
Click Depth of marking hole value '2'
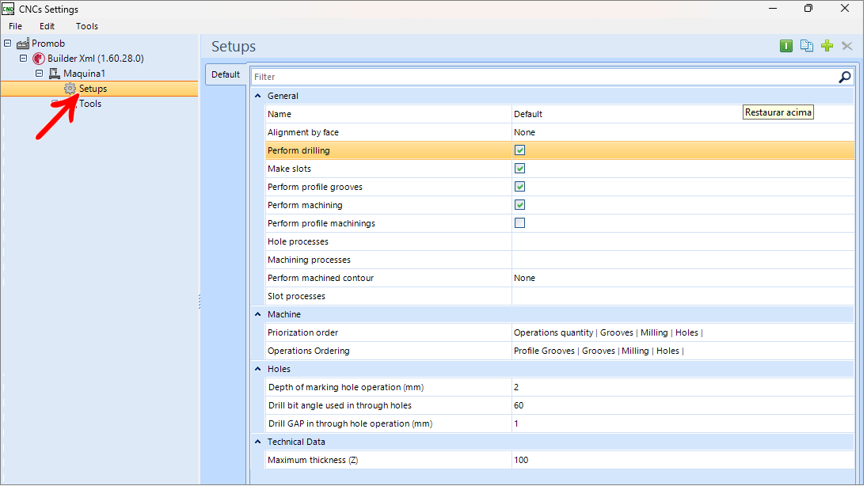click(516, 388)
